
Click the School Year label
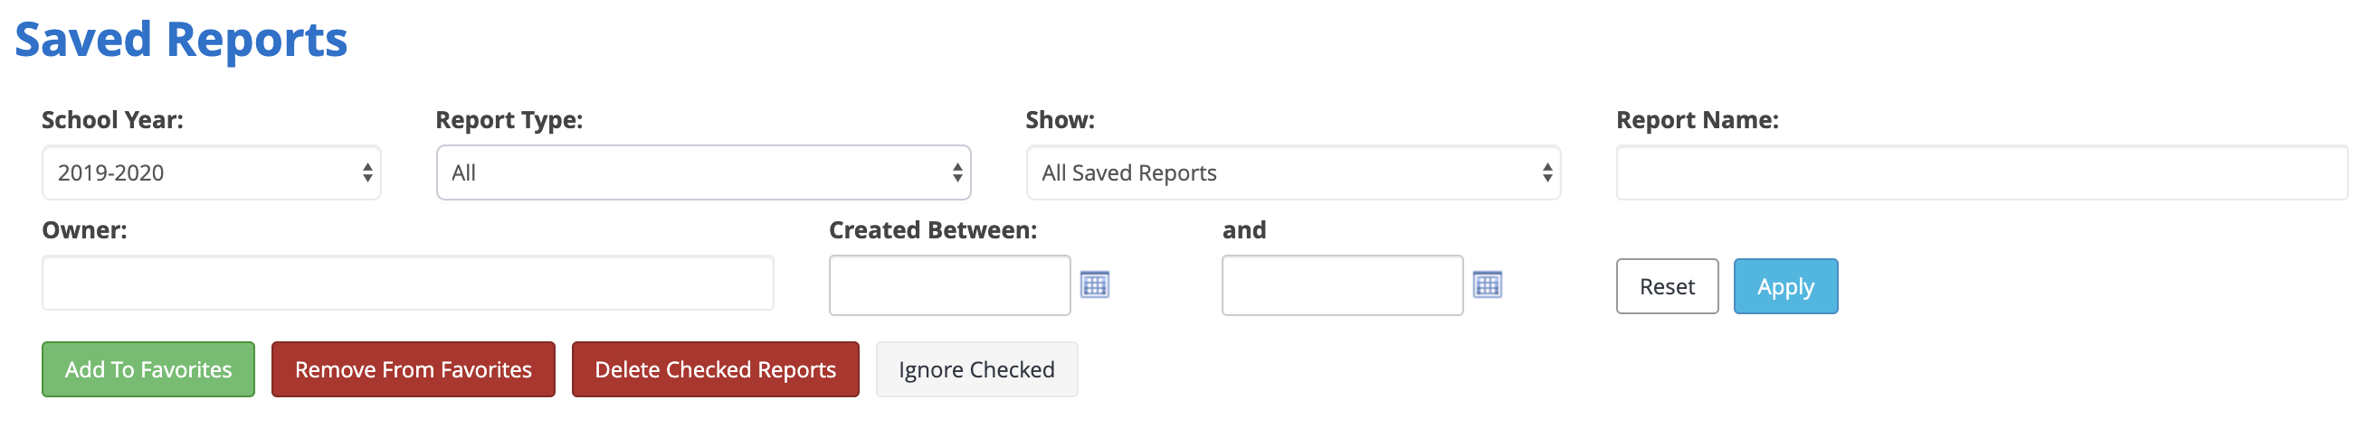coord(113,120)
